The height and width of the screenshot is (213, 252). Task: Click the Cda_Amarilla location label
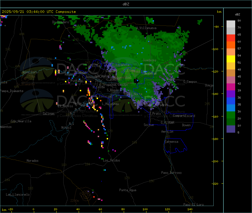tap(21, 121)
